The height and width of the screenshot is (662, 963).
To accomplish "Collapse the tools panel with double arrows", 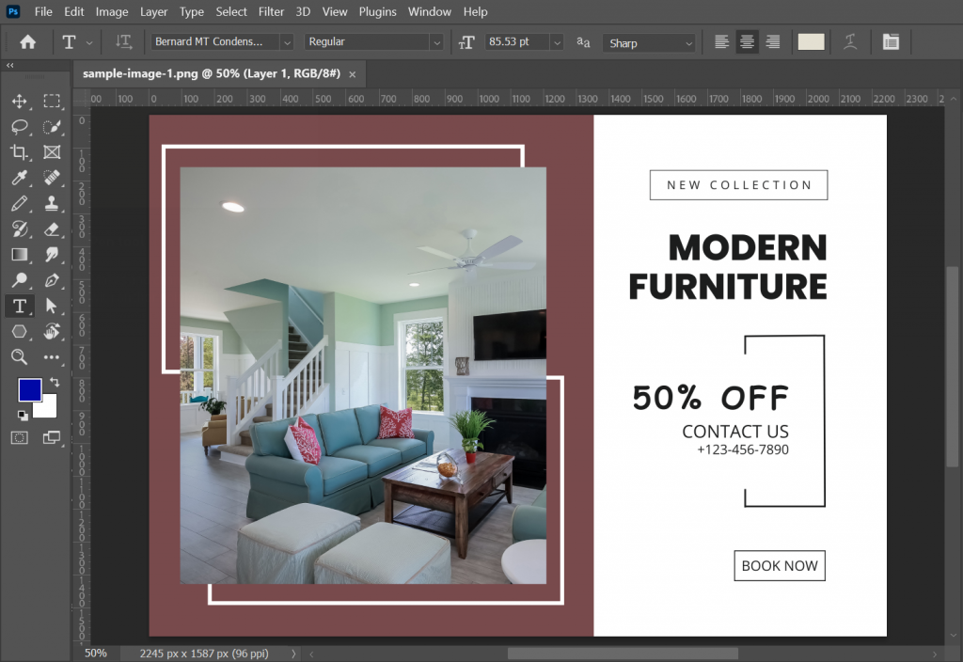I will tap(9, 65).
